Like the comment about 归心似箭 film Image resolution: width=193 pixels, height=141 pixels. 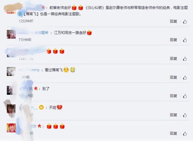point(185,21)
